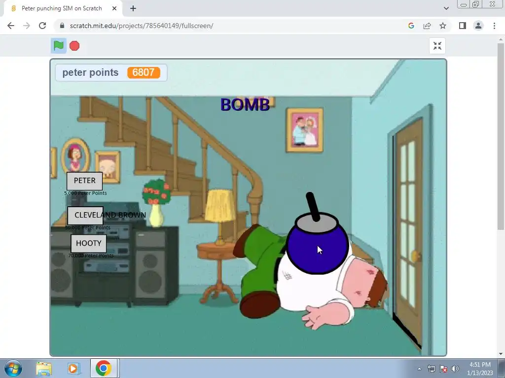Screen dimensions: 505x378
Task: Exit fullscreen mode with the shrink icon
Action: click(x=437, y=46)
